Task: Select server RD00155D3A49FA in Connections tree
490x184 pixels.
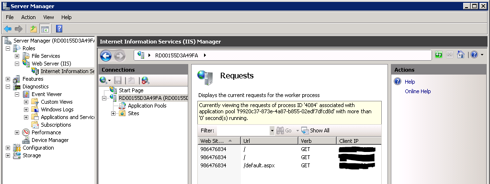Action: coord(153,98)
